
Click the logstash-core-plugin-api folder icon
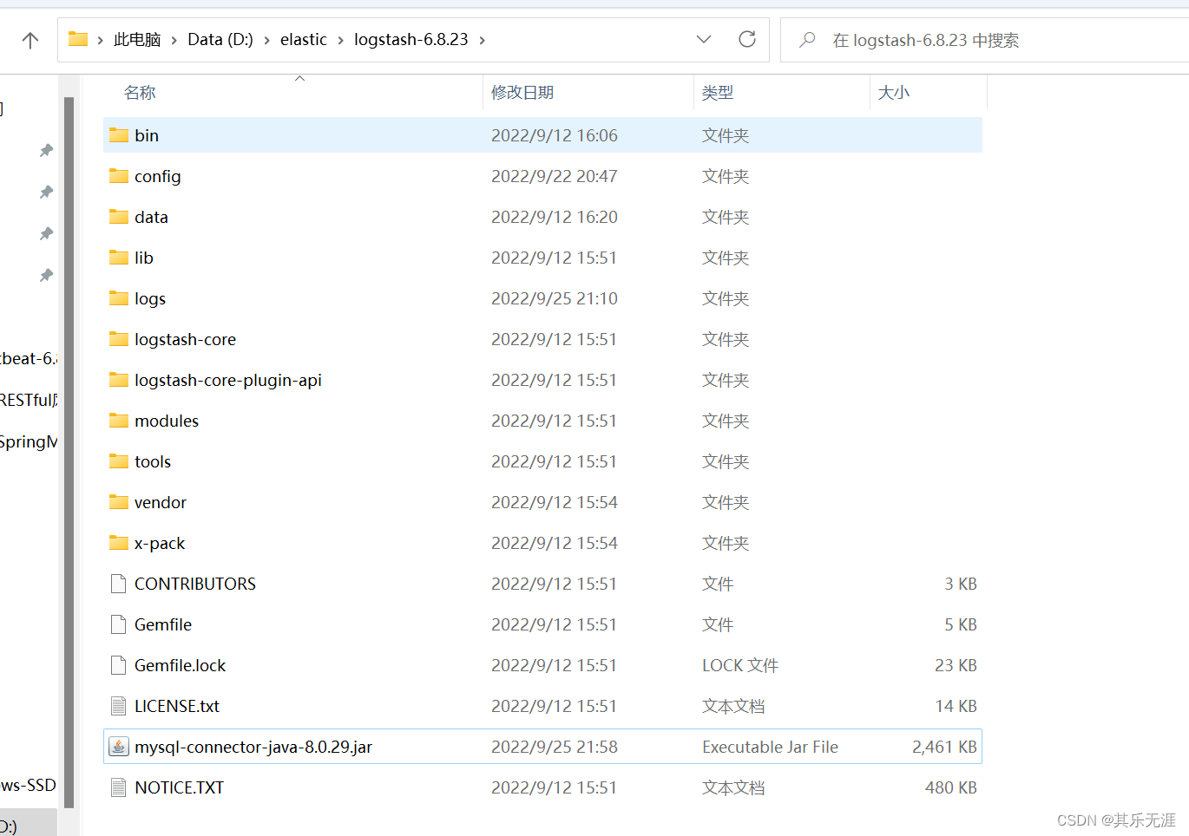[x=119, y=380]
